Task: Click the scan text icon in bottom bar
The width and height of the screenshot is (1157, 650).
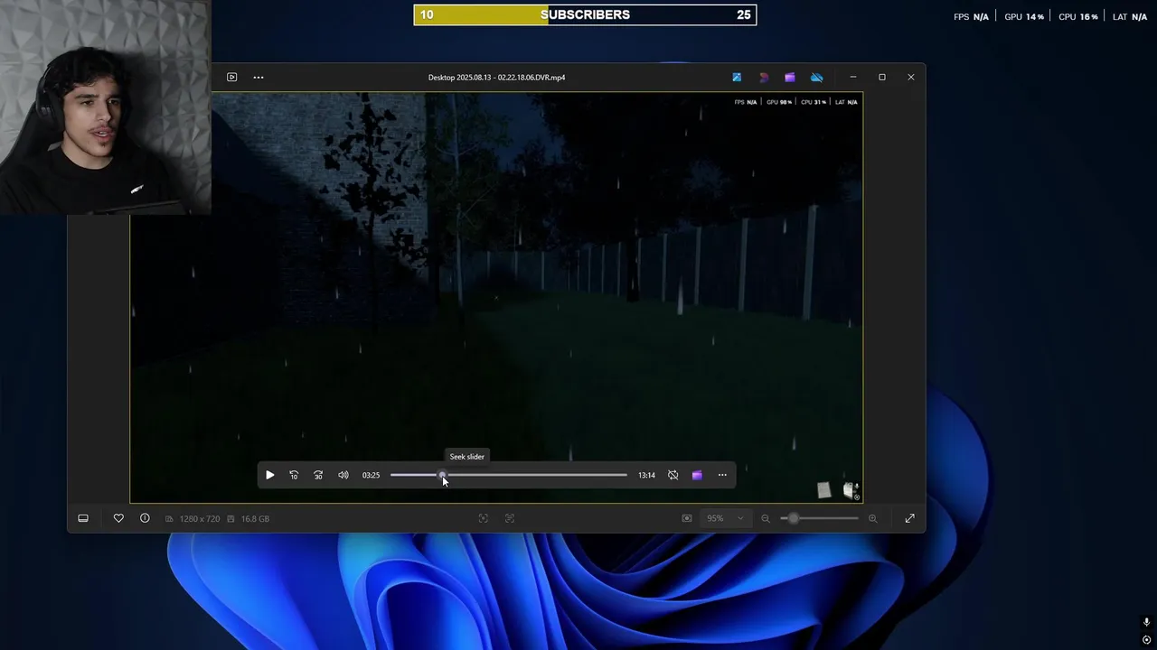Action: (510, 518)
